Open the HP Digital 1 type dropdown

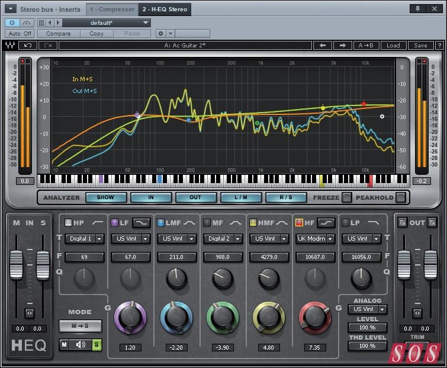[x=85, y=238]
